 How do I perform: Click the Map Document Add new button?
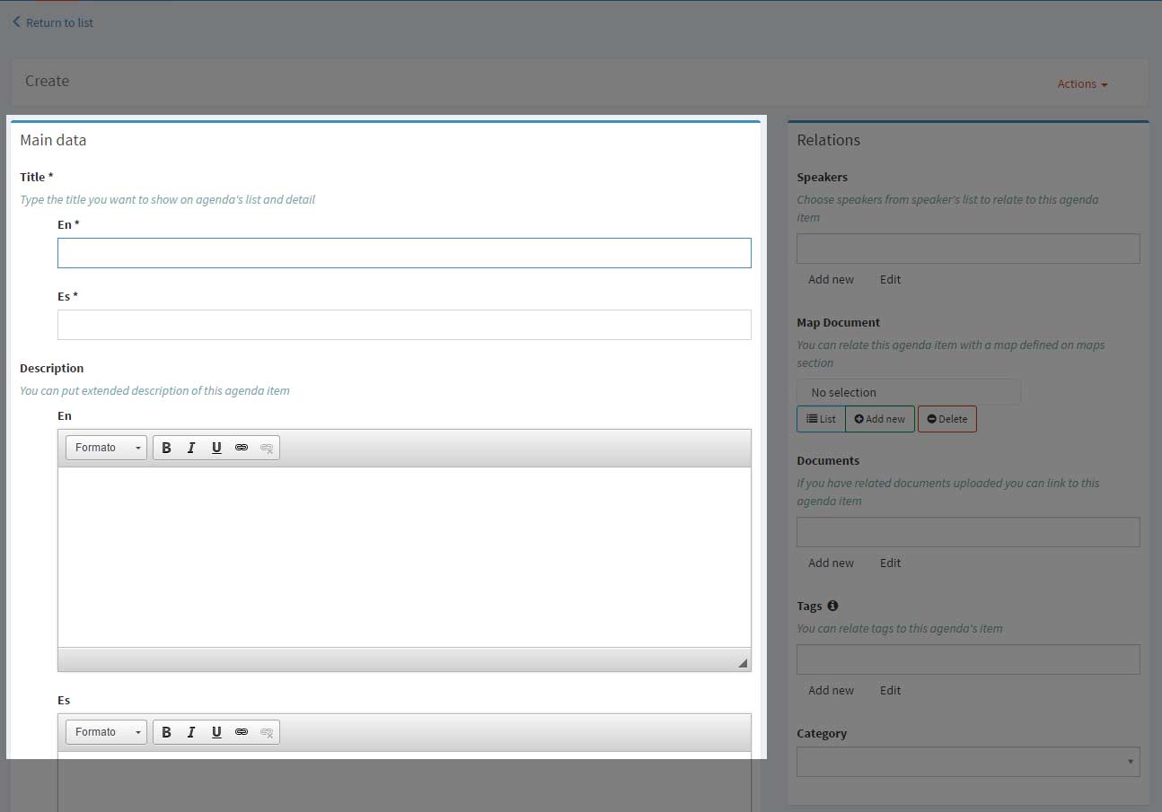click(x=880, y=419)
